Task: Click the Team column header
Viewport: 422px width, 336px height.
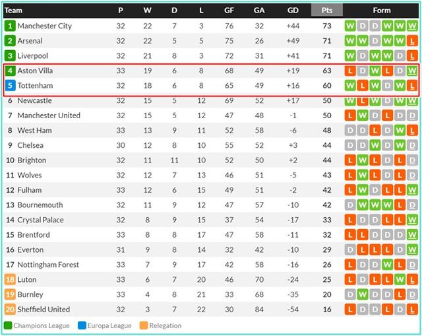Action: (14, 11)
